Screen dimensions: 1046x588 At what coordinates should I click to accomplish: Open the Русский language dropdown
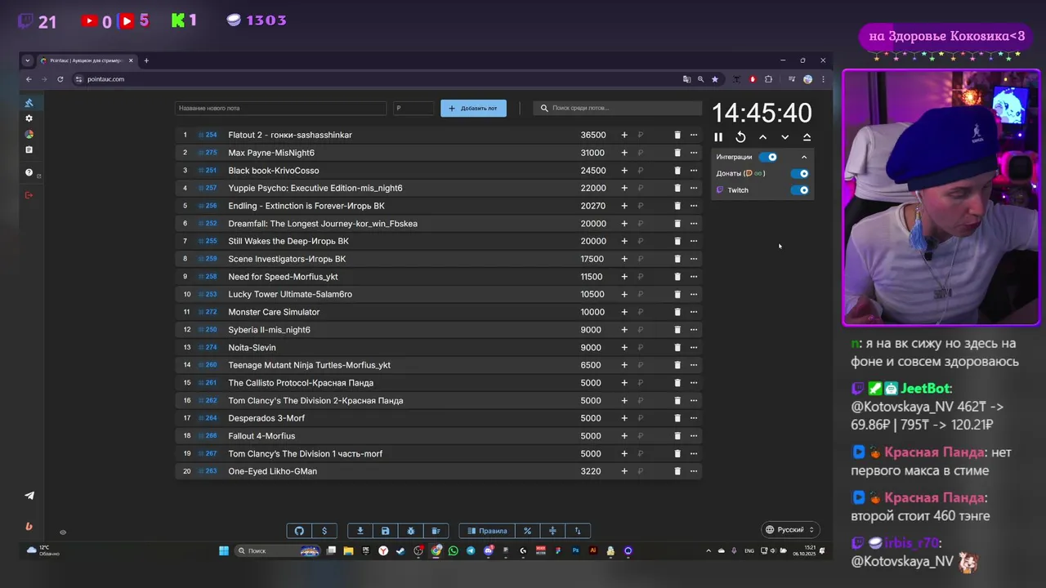point(790,530)
